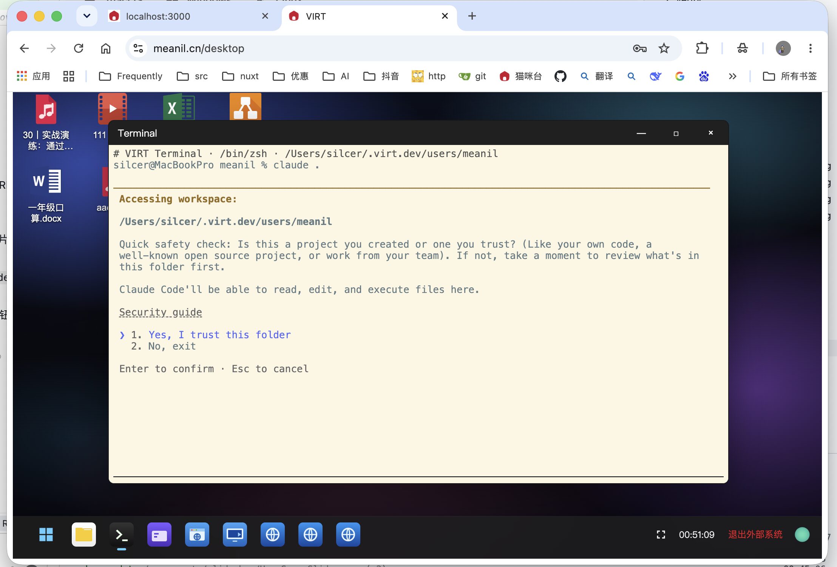This screenshot has width=837, height=567.
Task: Toggle fullscreen in the VIRT taskbar
Action: click(661, 535)
